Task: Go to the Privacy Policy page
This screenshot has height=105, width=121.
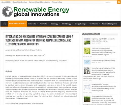Action: click(x=57, y=2)
